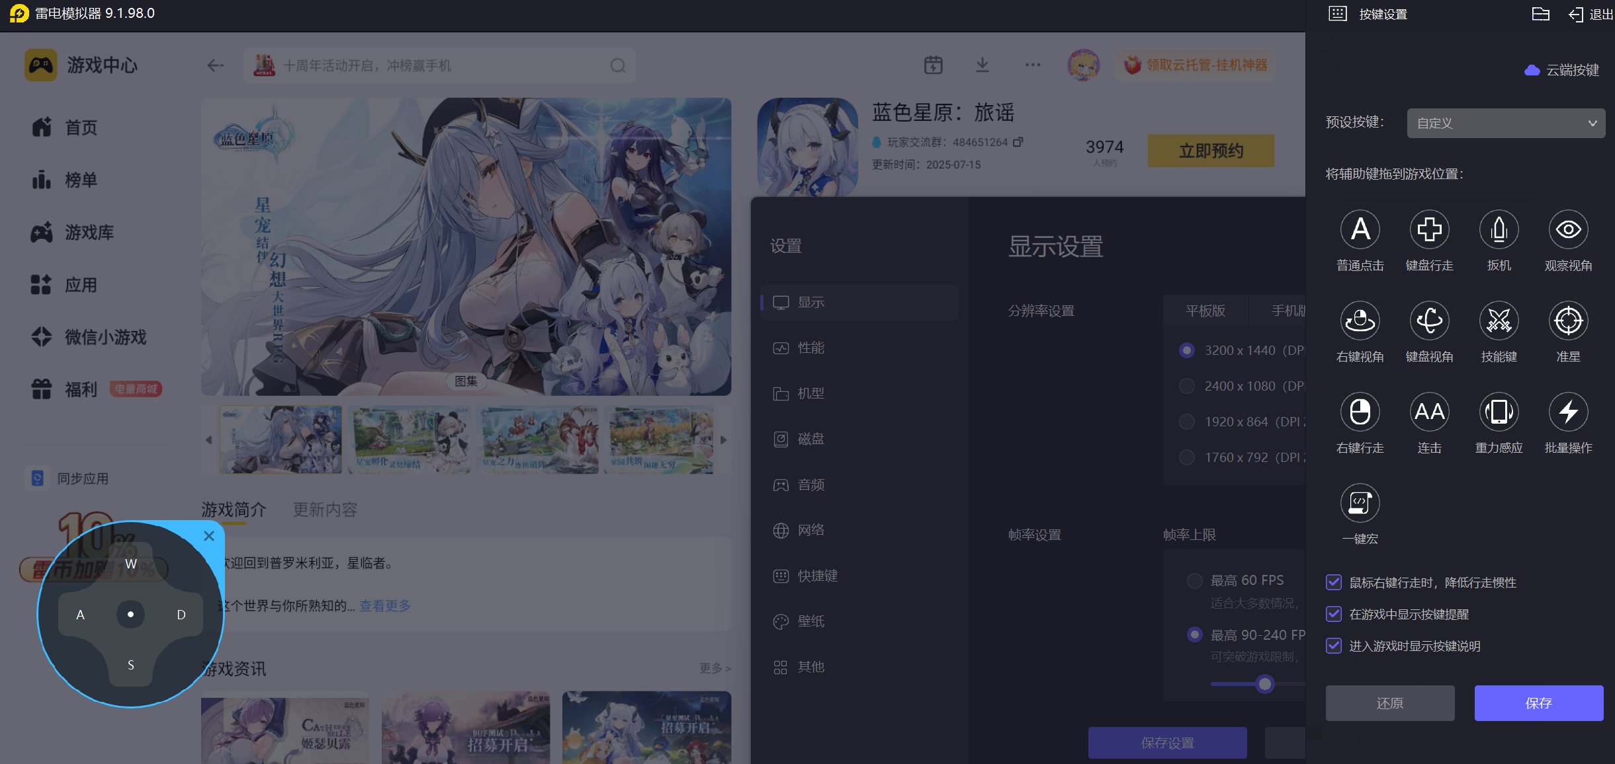Select the 准星 crosshair icon

click(x=1568, y=321)
